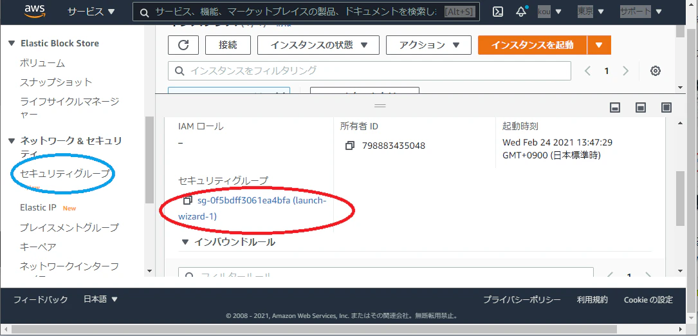
Task: Open the AWS home logo
Action: pyautogui.click(x=35, y=11)
